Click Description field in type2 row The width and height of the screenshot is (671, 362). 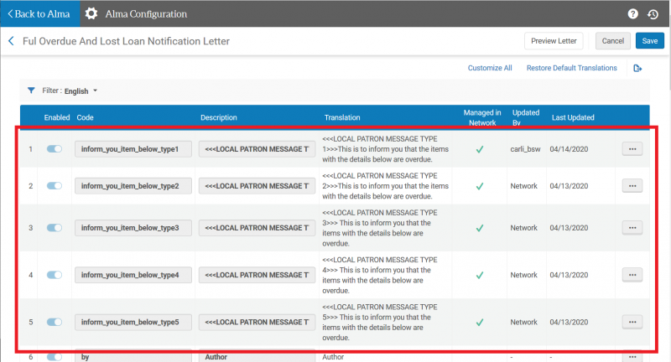coord(257,186)
